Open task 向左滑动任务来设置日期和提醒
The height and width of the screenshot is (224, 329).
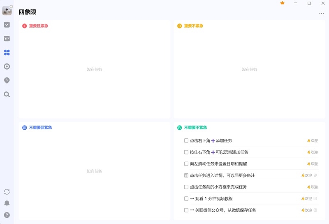point(218,164)
